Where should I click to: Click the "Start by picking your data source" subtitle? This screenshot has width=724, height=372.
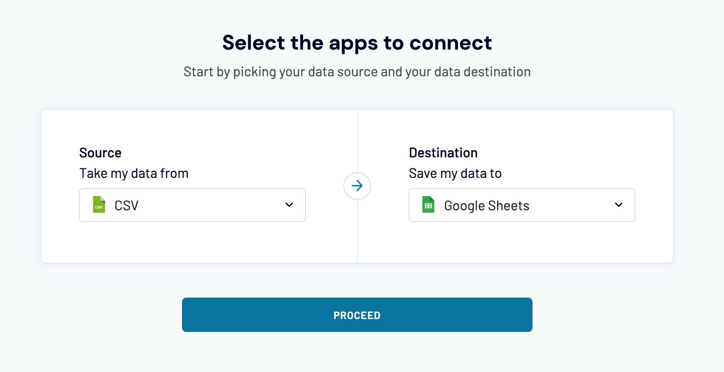click(357, 72)
